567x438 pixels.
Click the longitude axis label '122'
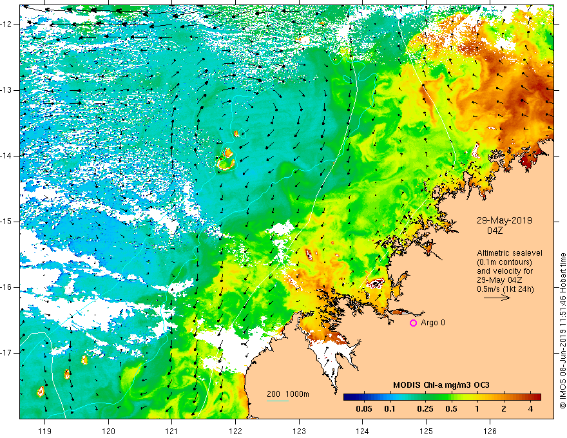[235, 431]
